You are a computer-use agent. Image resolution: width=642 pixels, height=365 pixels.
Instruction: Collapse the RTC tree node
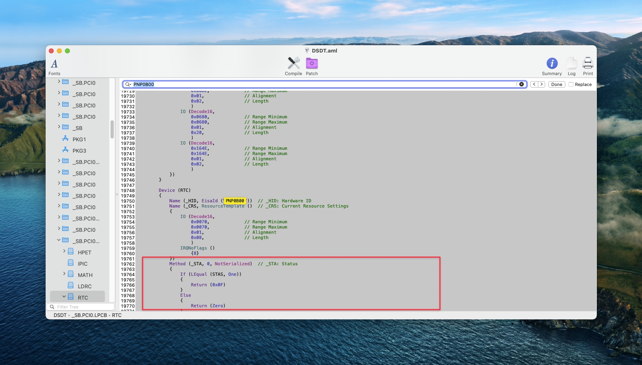(64, 297)
